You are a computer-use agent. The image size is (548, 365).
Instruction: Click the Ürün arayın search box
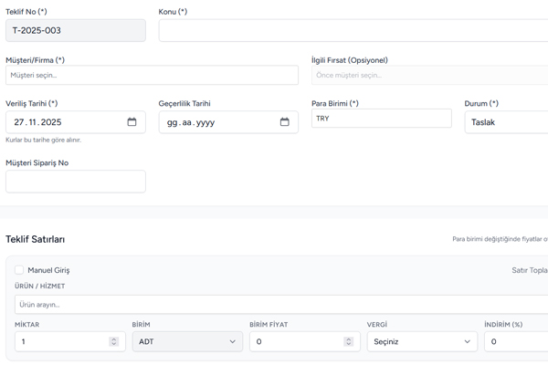pos(274,305)
